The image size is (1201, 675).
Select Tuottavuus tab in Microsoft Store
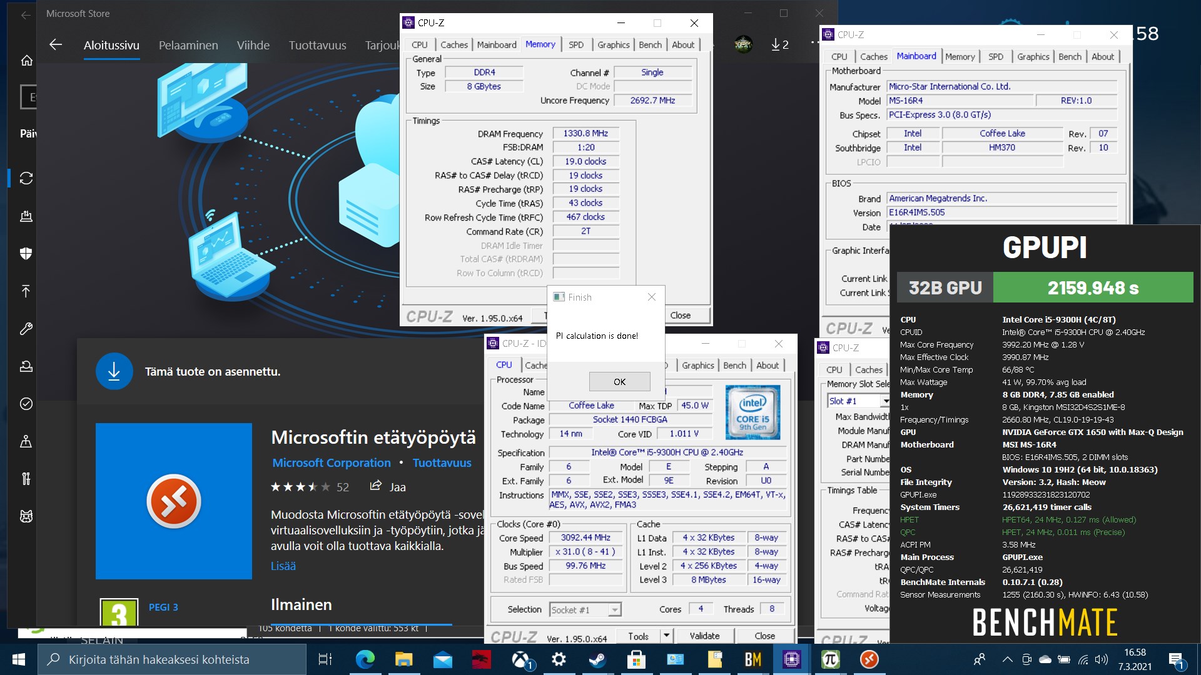click(317, 45)
